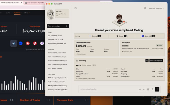Open the Removing Edit This App Button conversation
This screenshot has width=170, height=105.
(x=57, y=90)
